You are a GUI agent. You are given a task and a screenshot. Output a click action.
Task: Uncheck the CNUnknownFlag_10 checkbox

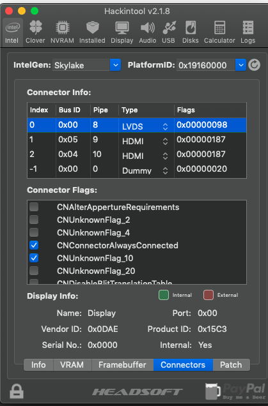[34, 258]
